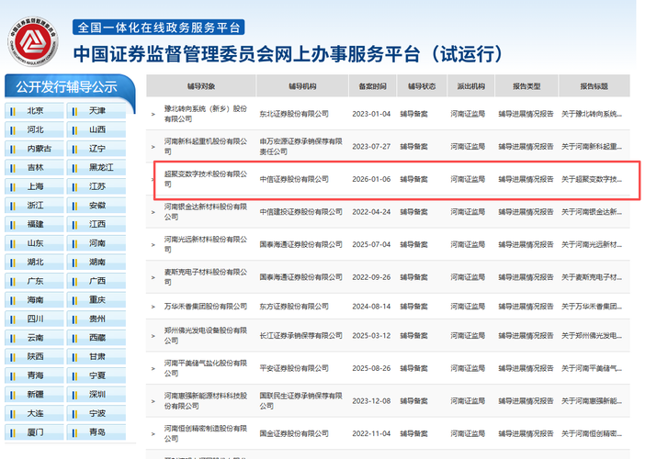668x459 pixels.
Task: Choose 福建 in sidebar
Action: click(x=35, y=224)
